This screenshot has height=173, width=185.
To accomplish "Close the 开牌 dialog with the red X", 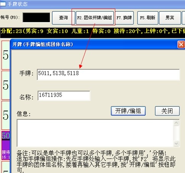I will (181, 44).
